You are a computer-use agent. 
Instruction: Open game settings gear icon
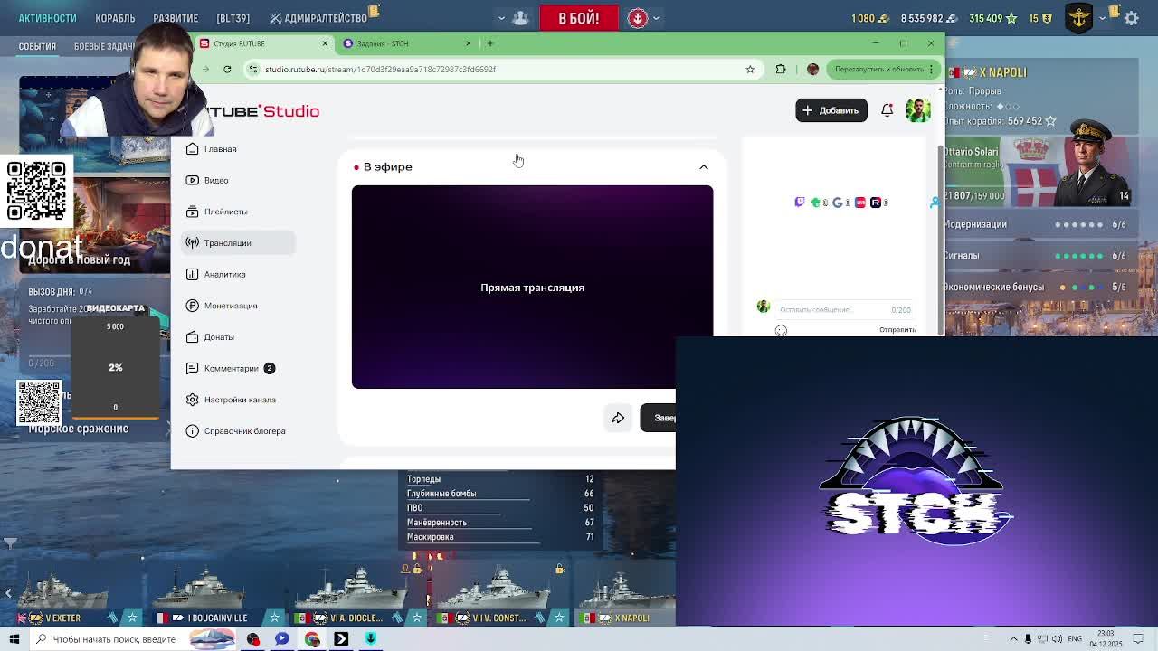click(x=1131, y=18)
